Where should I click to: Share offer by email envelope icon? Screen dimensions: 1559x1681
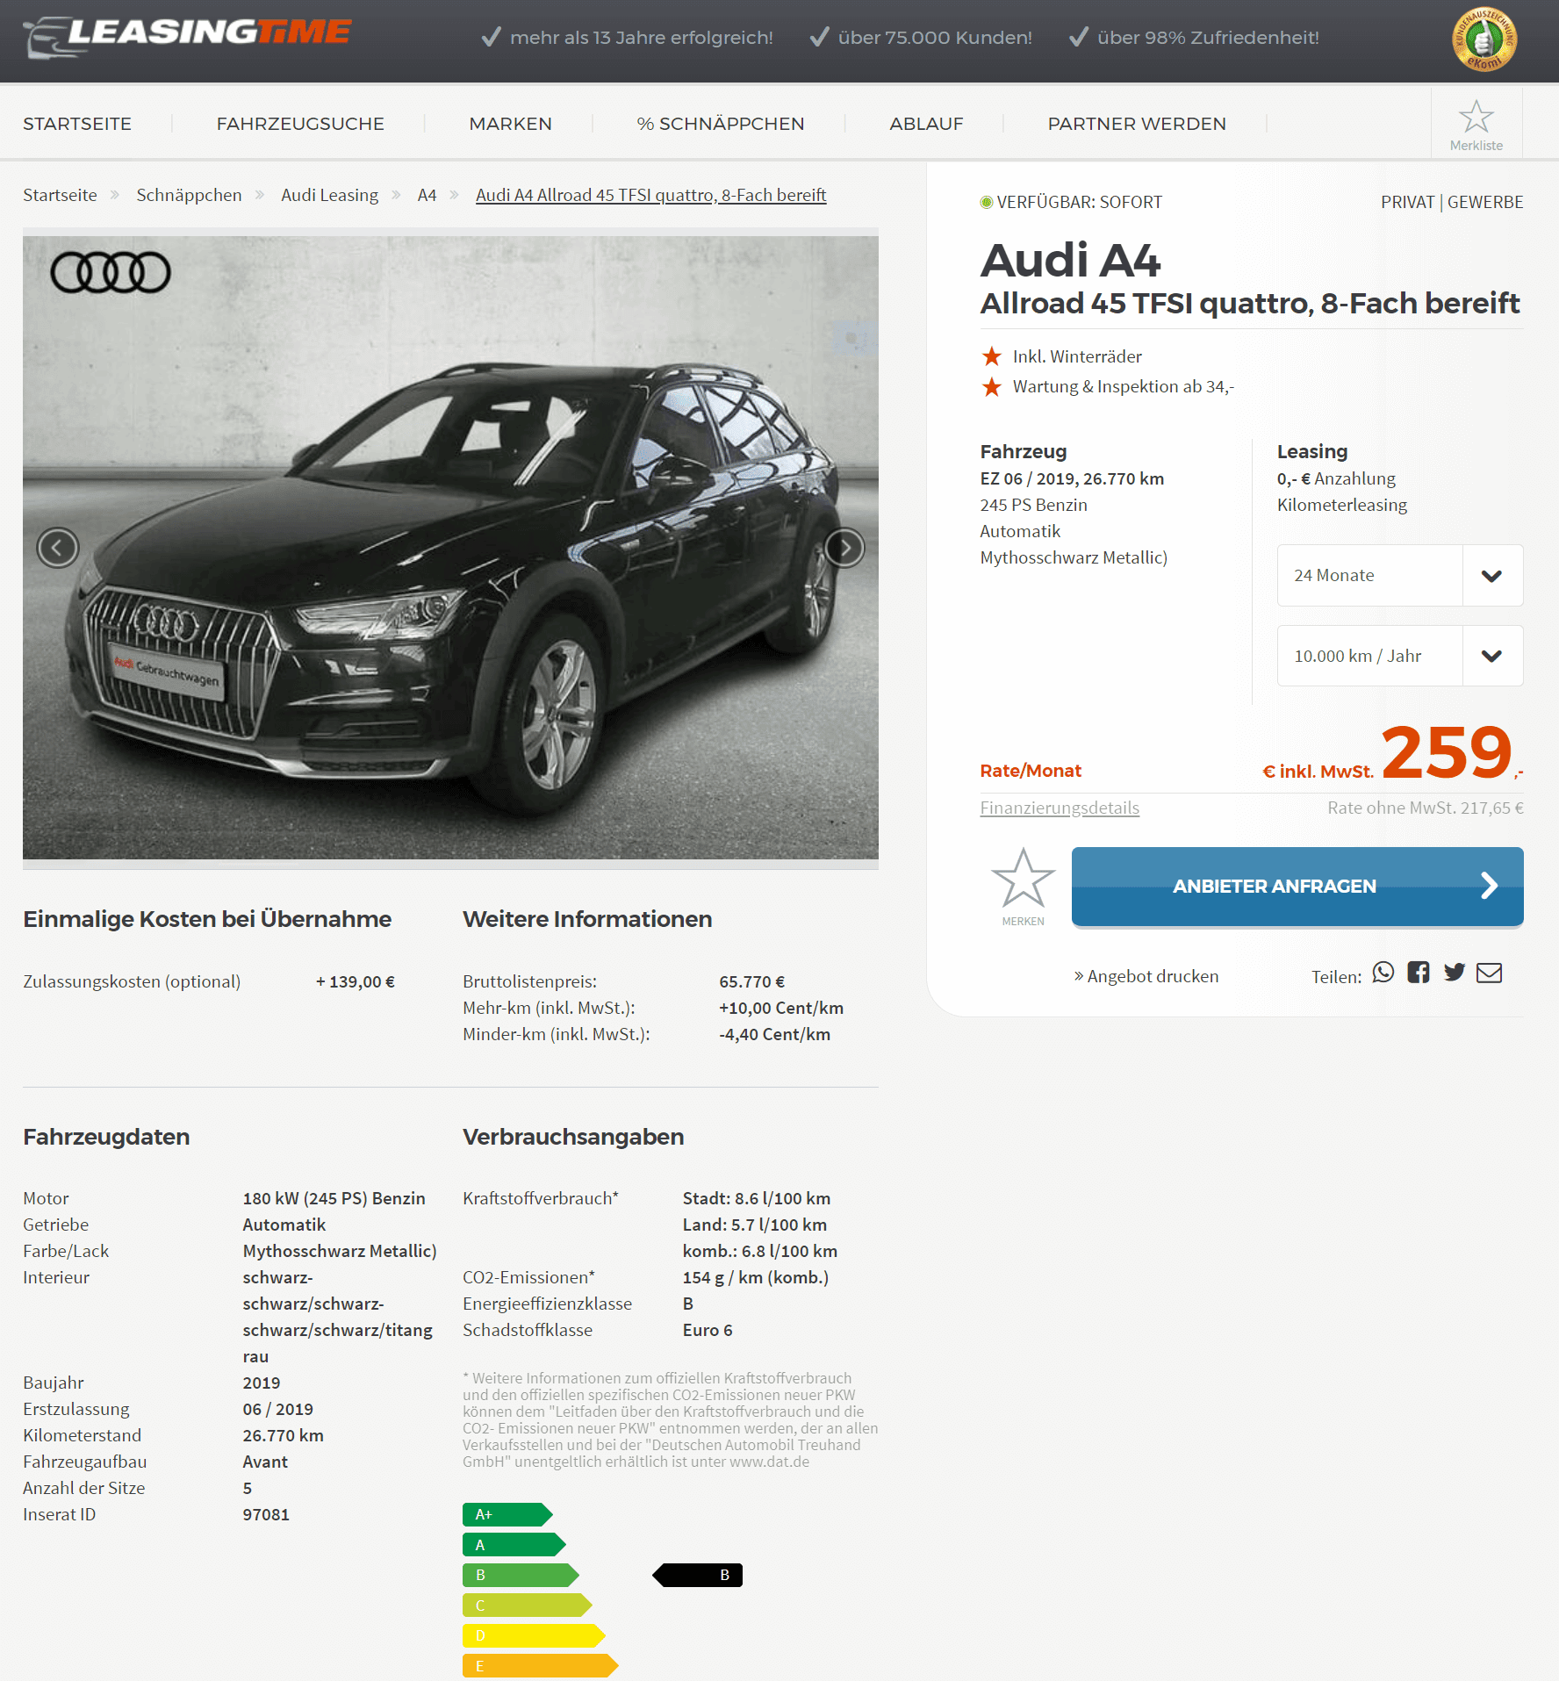click(x=1490, y=973)
